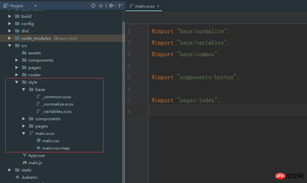Image resolution: width=307 pixels, height=183 pixels.
Task: Select the main.css file icon
Action: point(38,141)
